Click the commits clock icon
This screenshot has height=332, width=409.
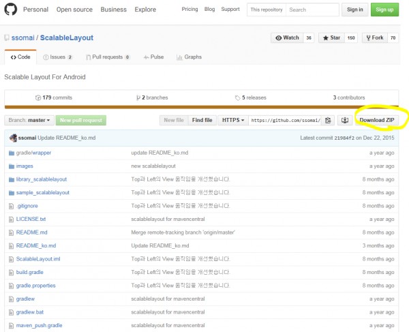coord(38,97)
